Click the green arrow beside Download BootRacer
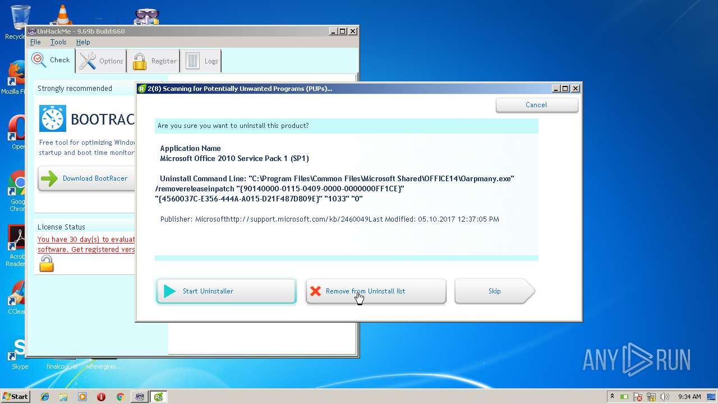718x404 pixels. [x=49, y=178]
